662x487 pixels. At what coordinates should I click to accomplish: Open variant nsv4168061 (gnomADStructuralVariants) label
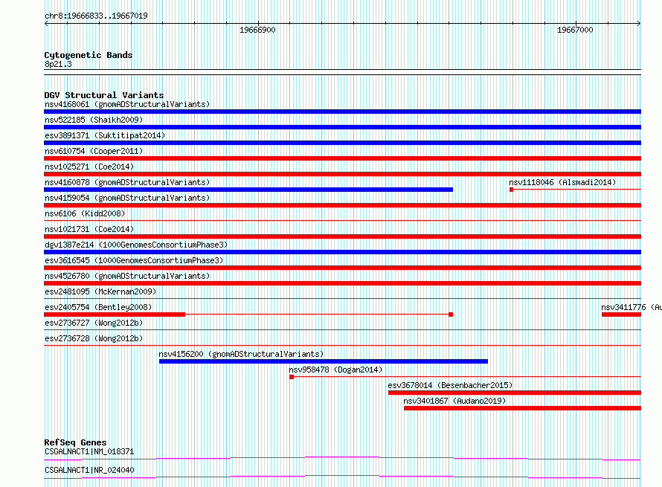coord(127,104)
